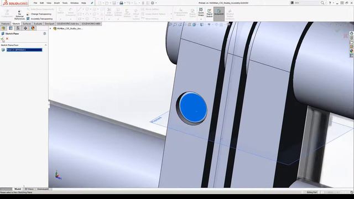Click the SOLIDWORKS logo
The image size is (354, 199).
click(15, 3)
